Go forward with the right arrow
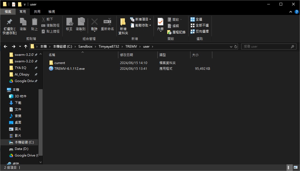 click(13, 47)
